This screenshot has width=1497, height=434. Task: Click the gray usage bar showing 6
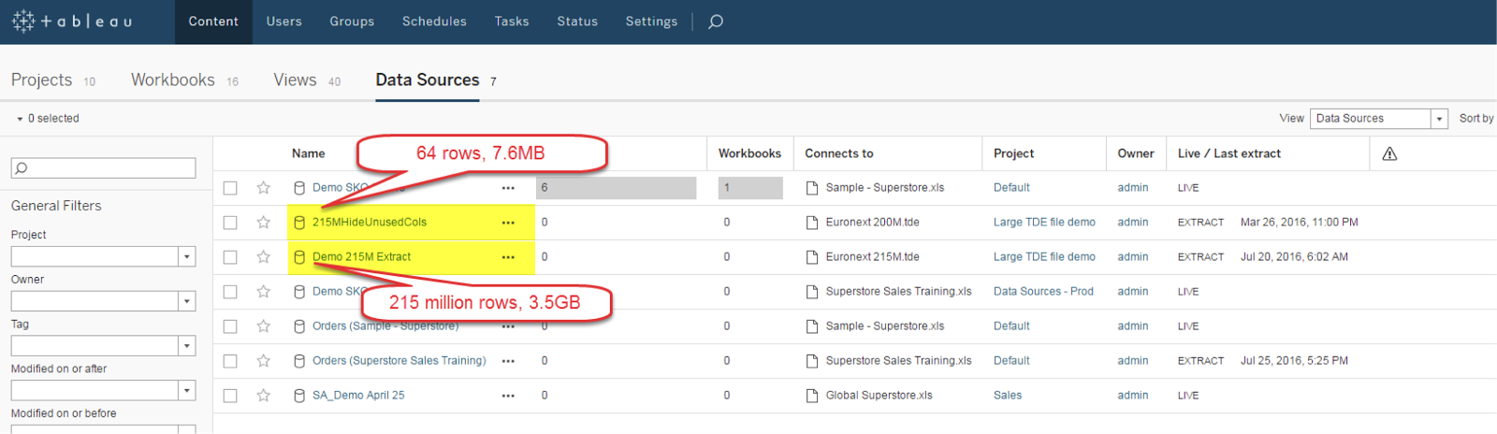[x=616, y=188]
